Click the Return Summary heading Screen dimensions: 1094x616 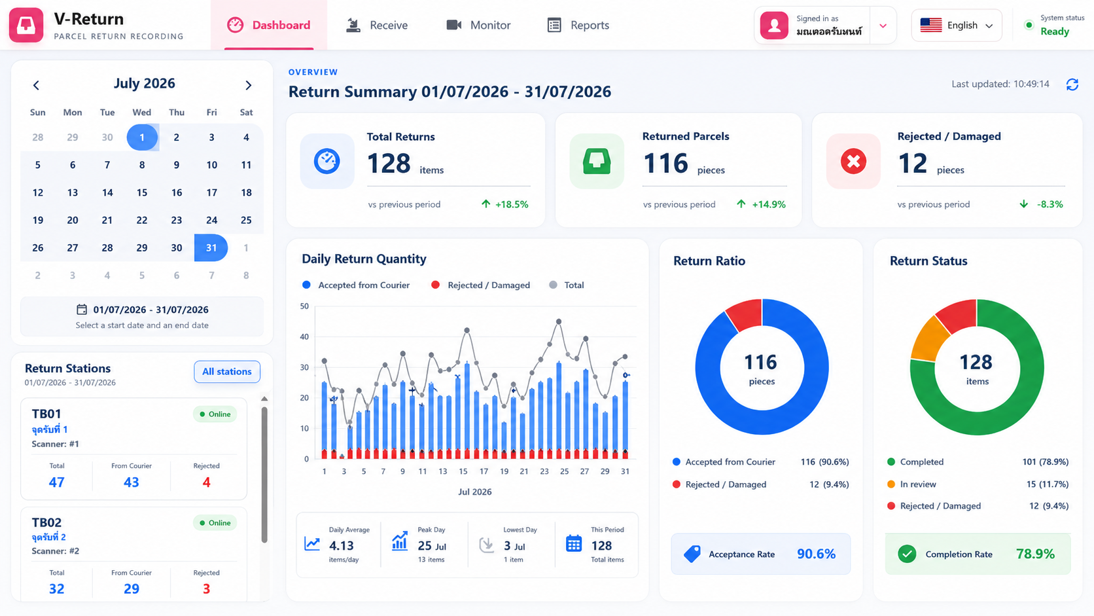click(450, 92)
